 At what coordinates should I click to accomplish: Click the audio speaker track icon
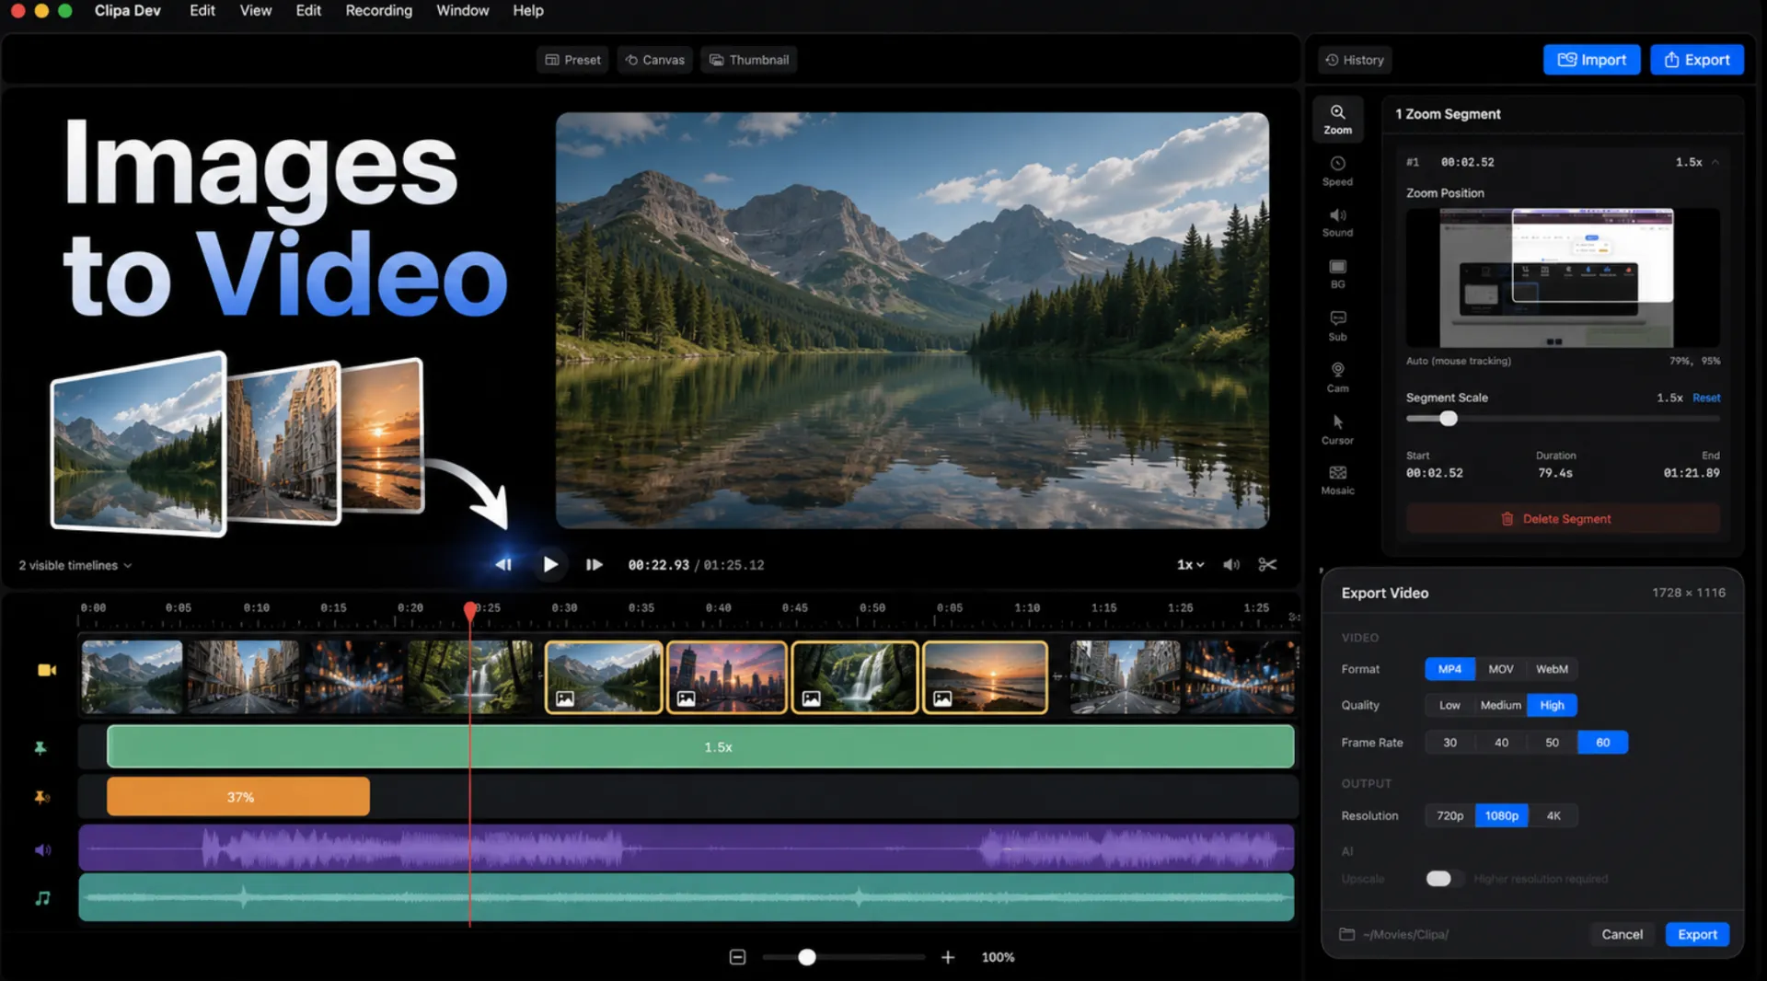[x=42, y=849]
